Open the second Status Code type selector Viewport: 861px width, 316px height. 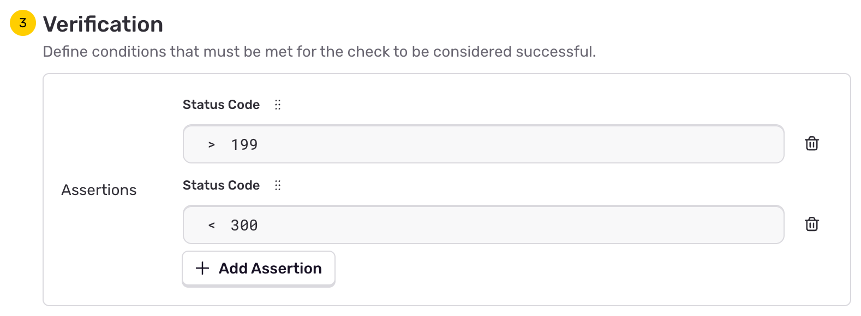pyautogui.click(x=221, y=185)
